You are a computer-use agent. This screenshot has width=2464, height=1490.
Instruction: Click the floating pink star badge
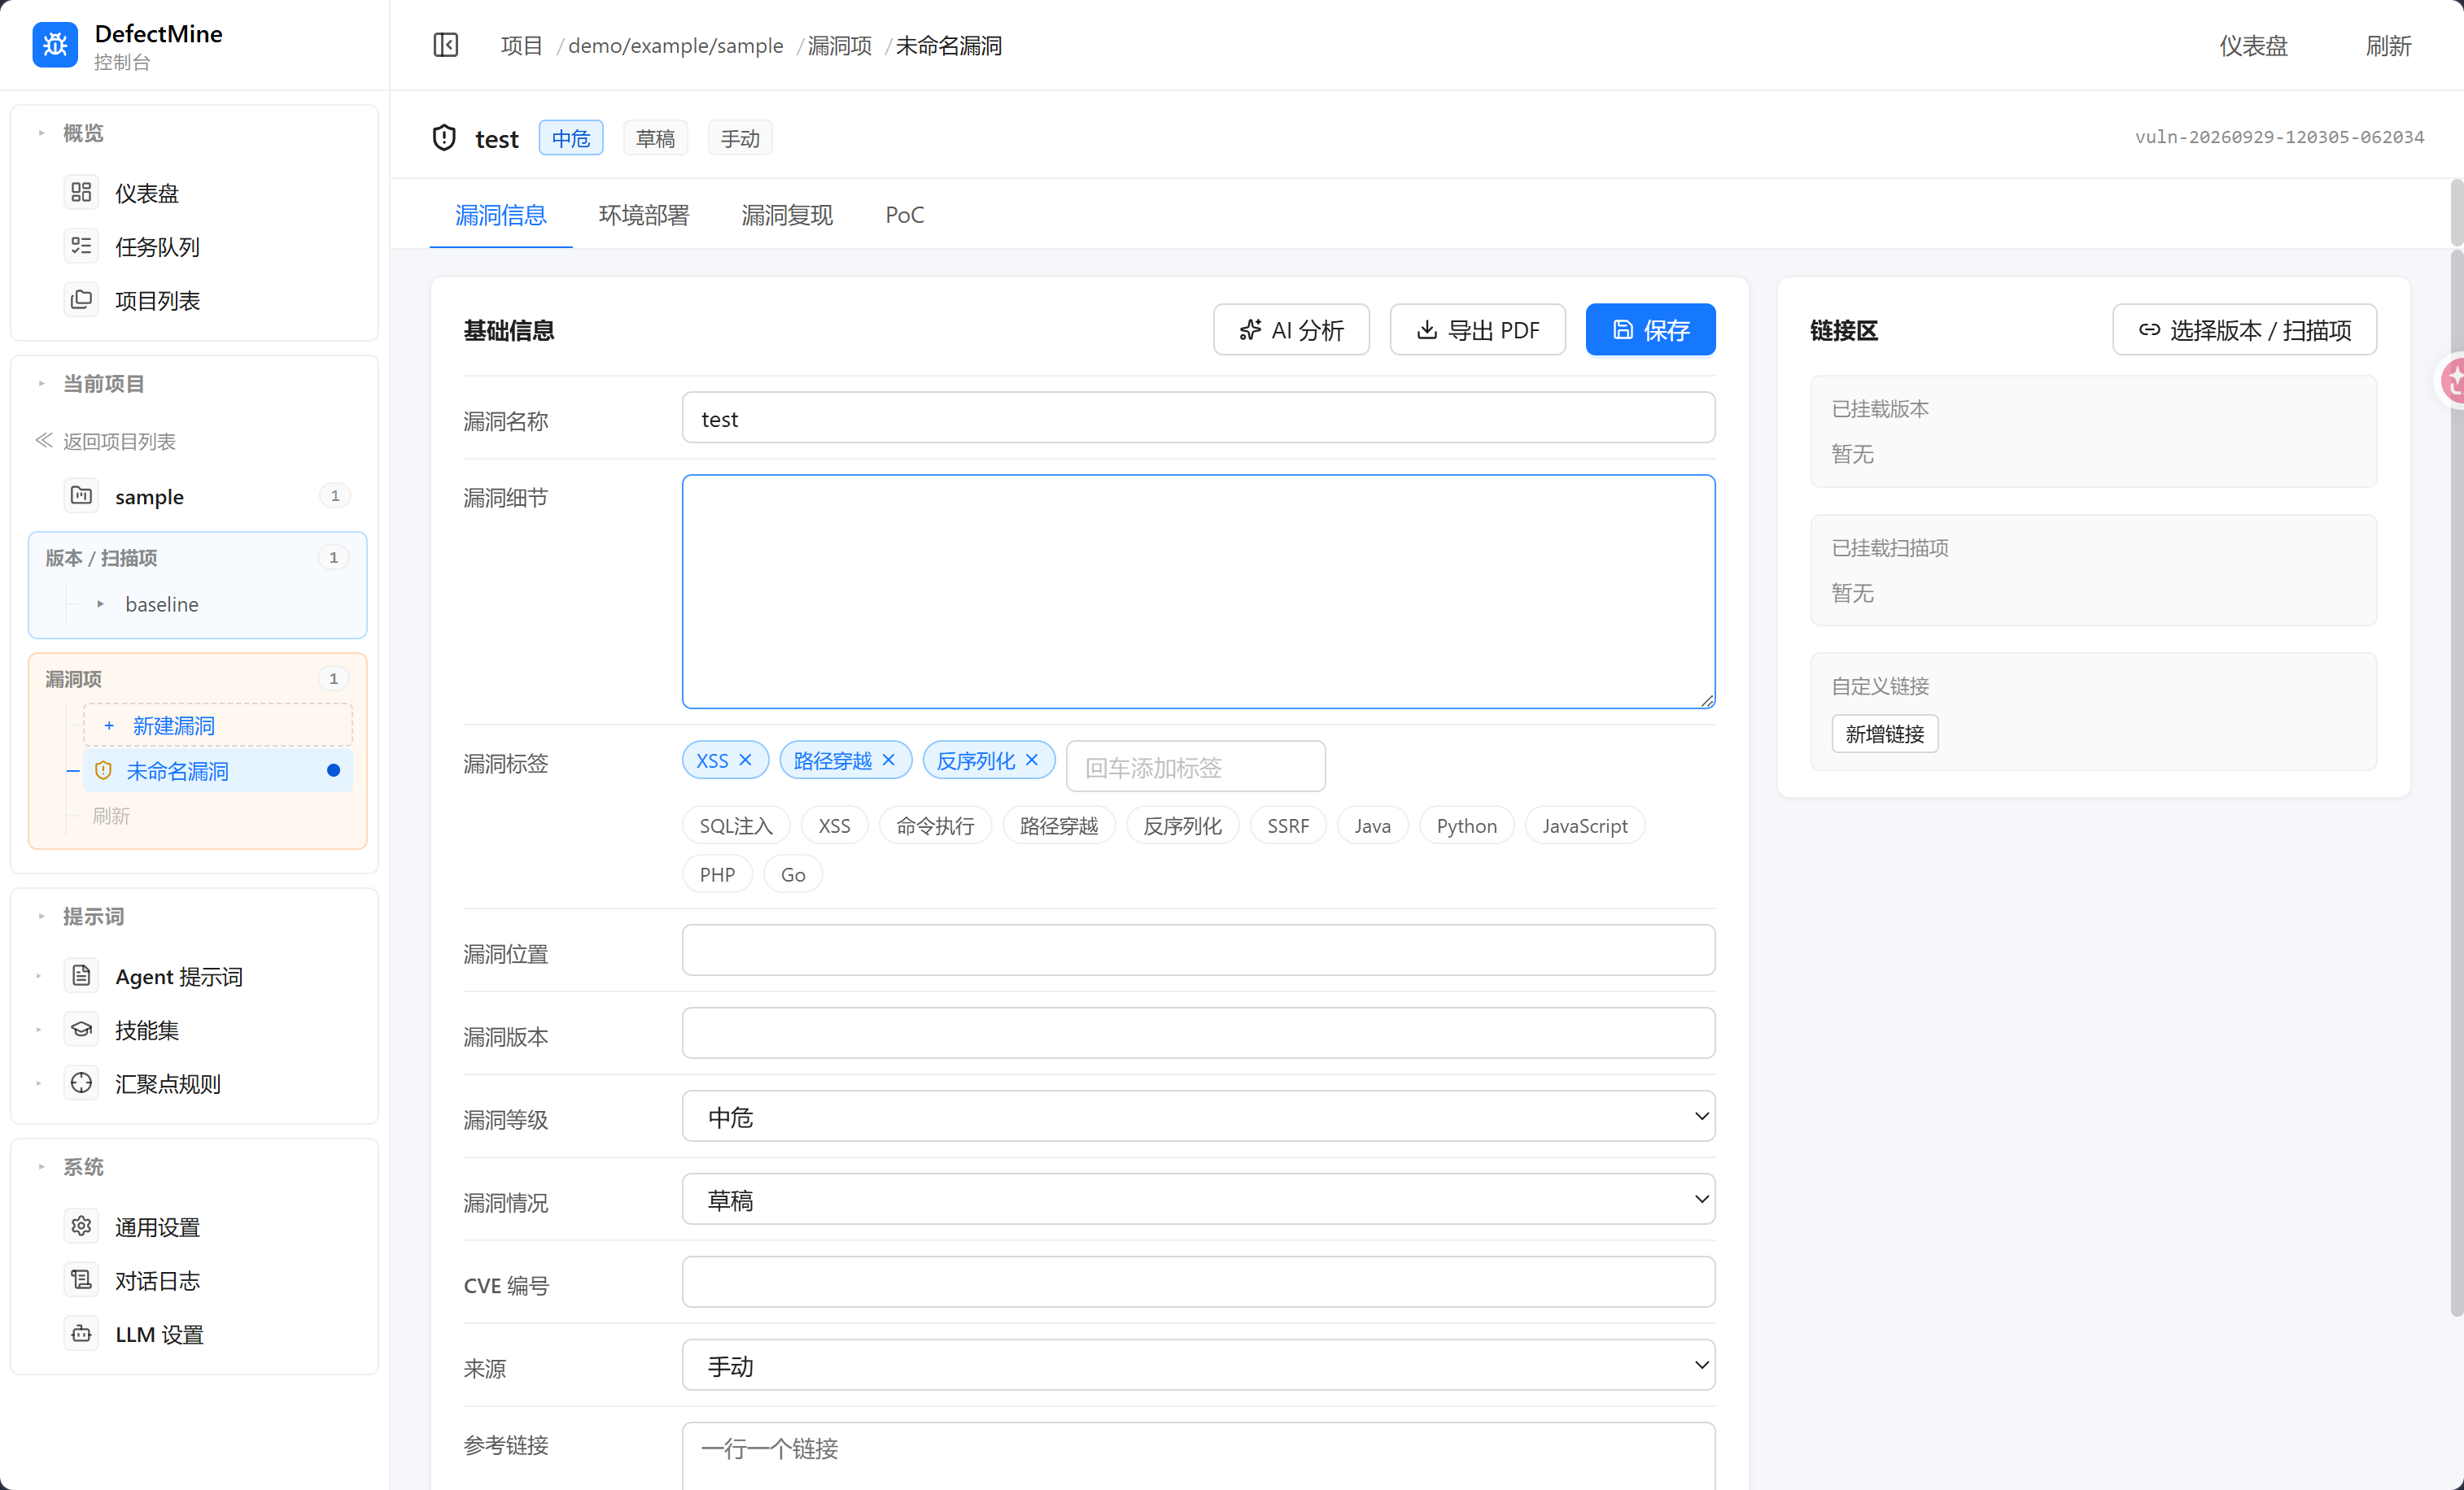(2451, 381)
